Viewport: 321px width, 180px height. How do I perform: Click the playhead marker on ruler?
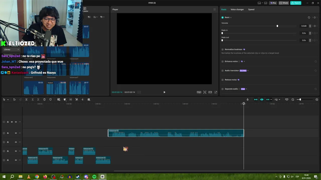[x=244, y=103]
